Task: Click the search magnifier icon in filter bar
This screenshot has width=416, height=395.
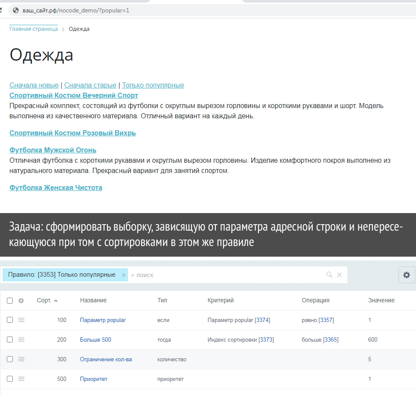Action: 329,275
